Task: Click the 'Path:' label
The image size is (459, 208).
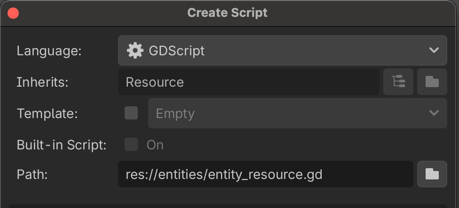Action: [x=33, y=174]
